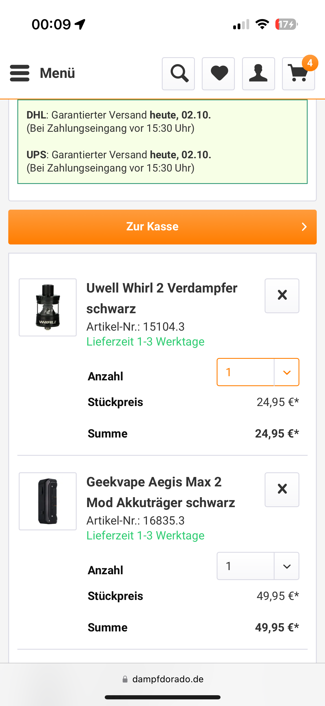Click quantity field of Geekvape Aegis Max 2
The image size is (325, 706).
tap(245, 566)
